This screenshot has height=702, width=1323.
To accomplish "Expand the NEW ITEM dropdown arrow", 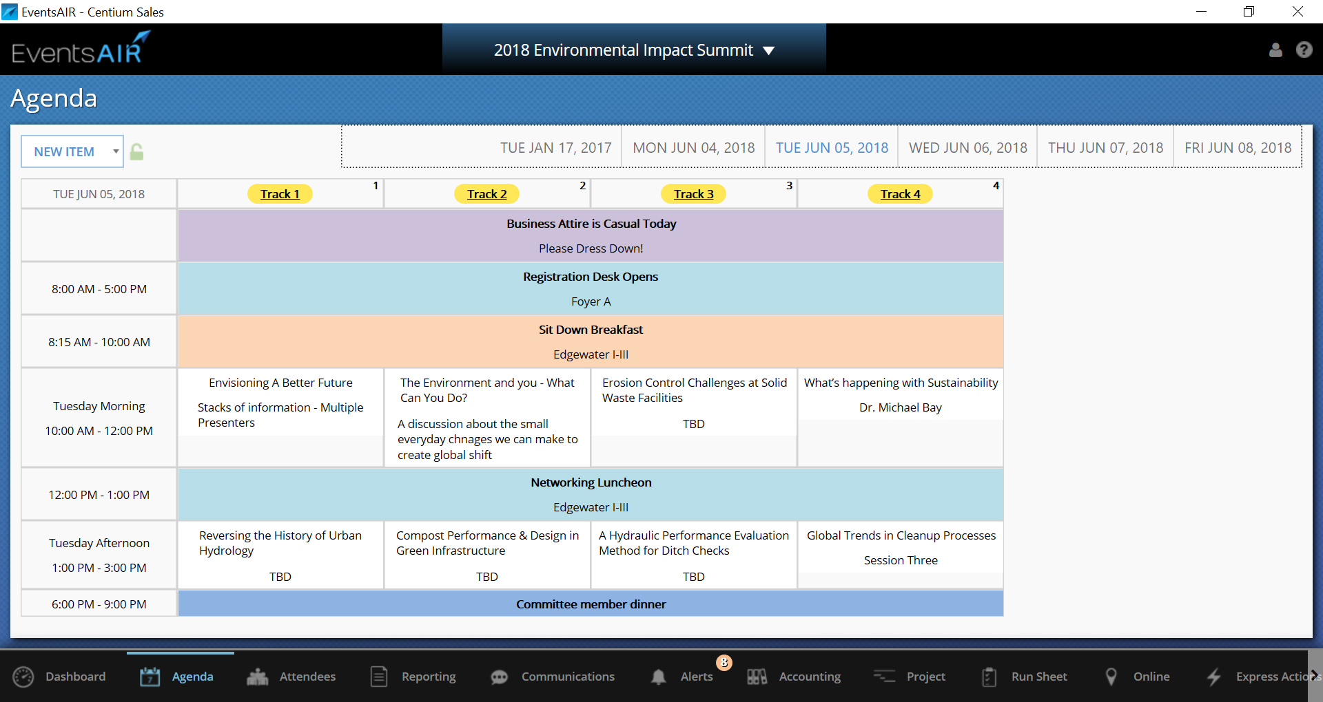I will 116,151.
